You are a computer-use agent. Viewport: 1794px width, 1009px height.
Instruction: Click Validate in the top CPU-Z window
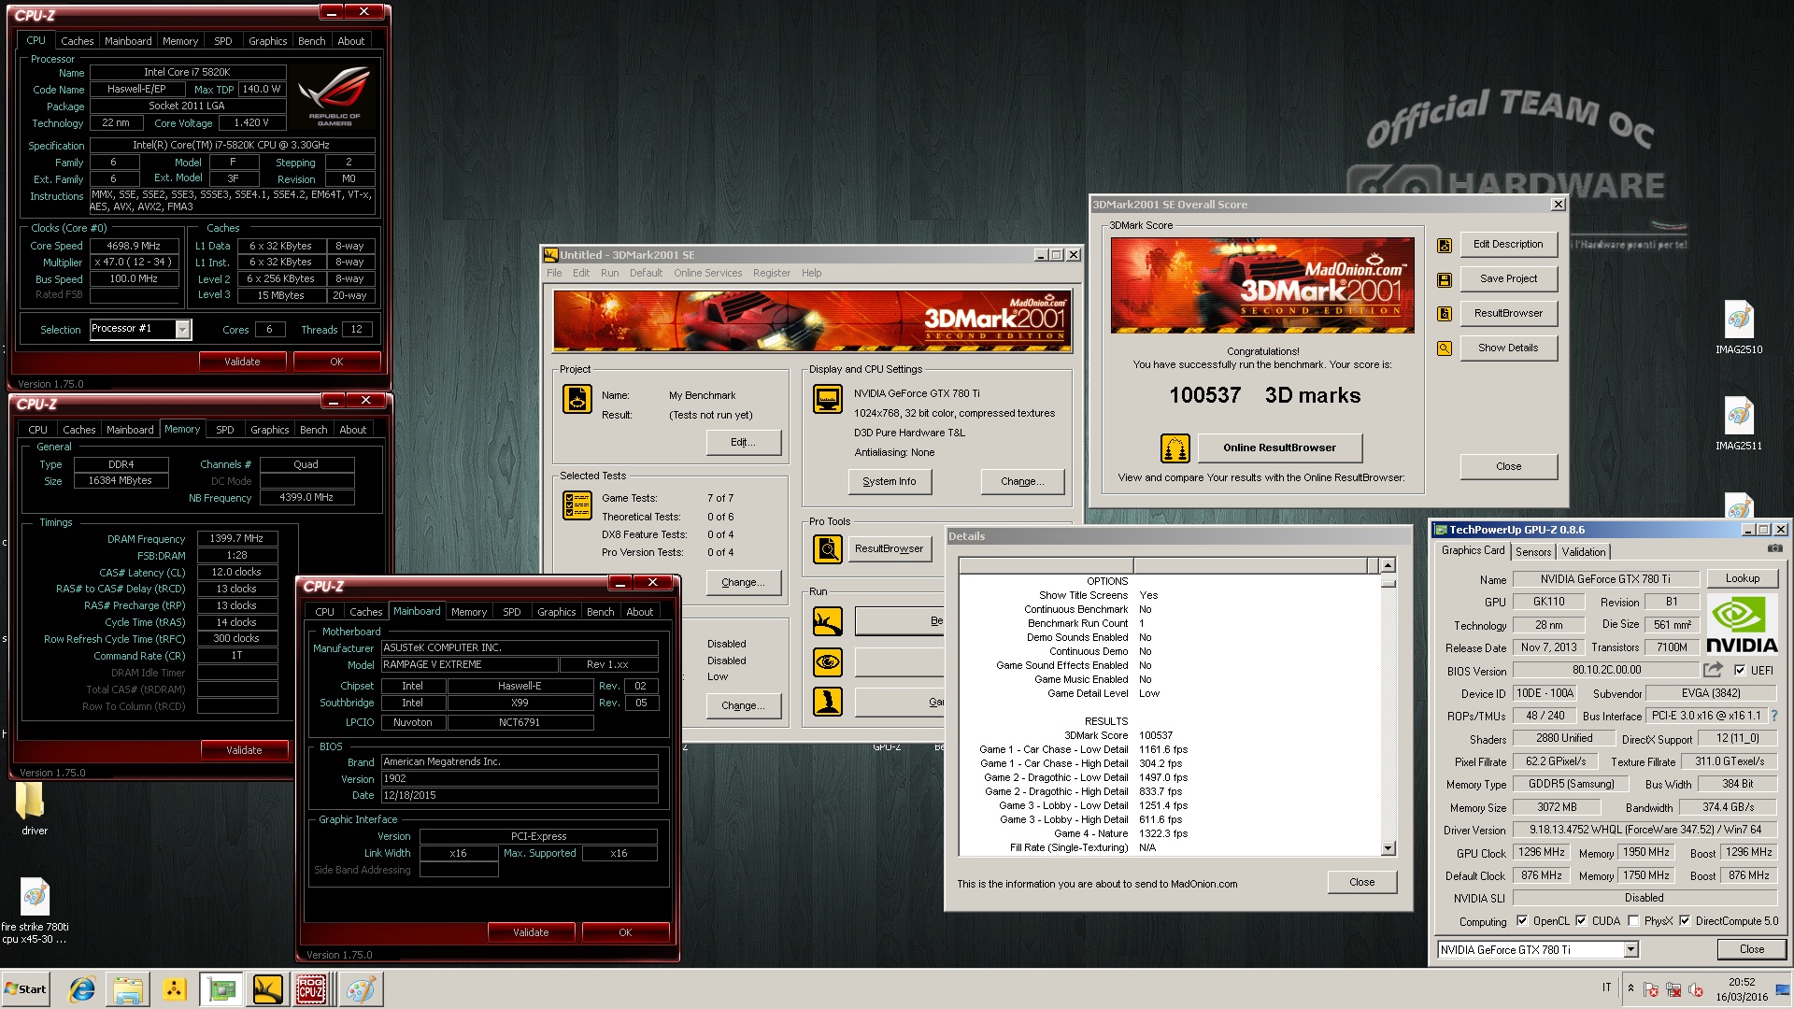pos(242,362)
